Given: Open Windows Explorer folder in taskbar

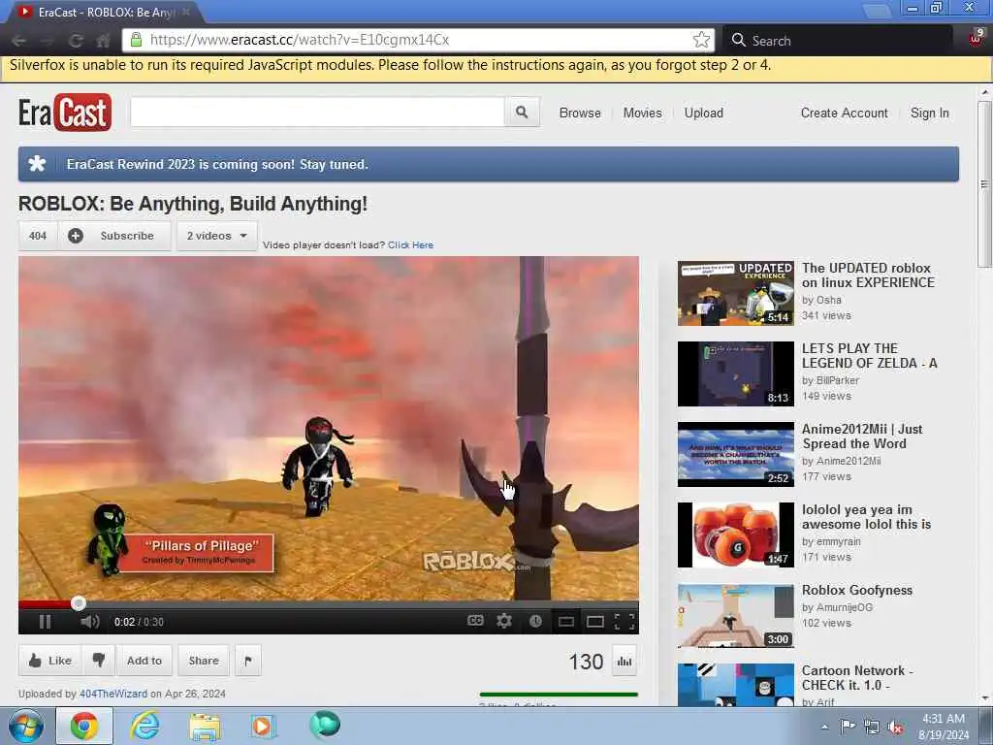Looking at the screenshot, I should click(x=205, y=726).
